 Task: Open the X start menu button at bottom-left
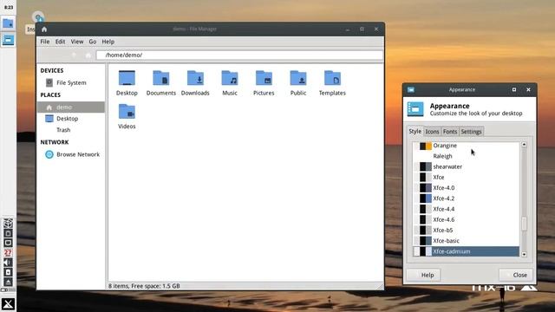point(8,304)
